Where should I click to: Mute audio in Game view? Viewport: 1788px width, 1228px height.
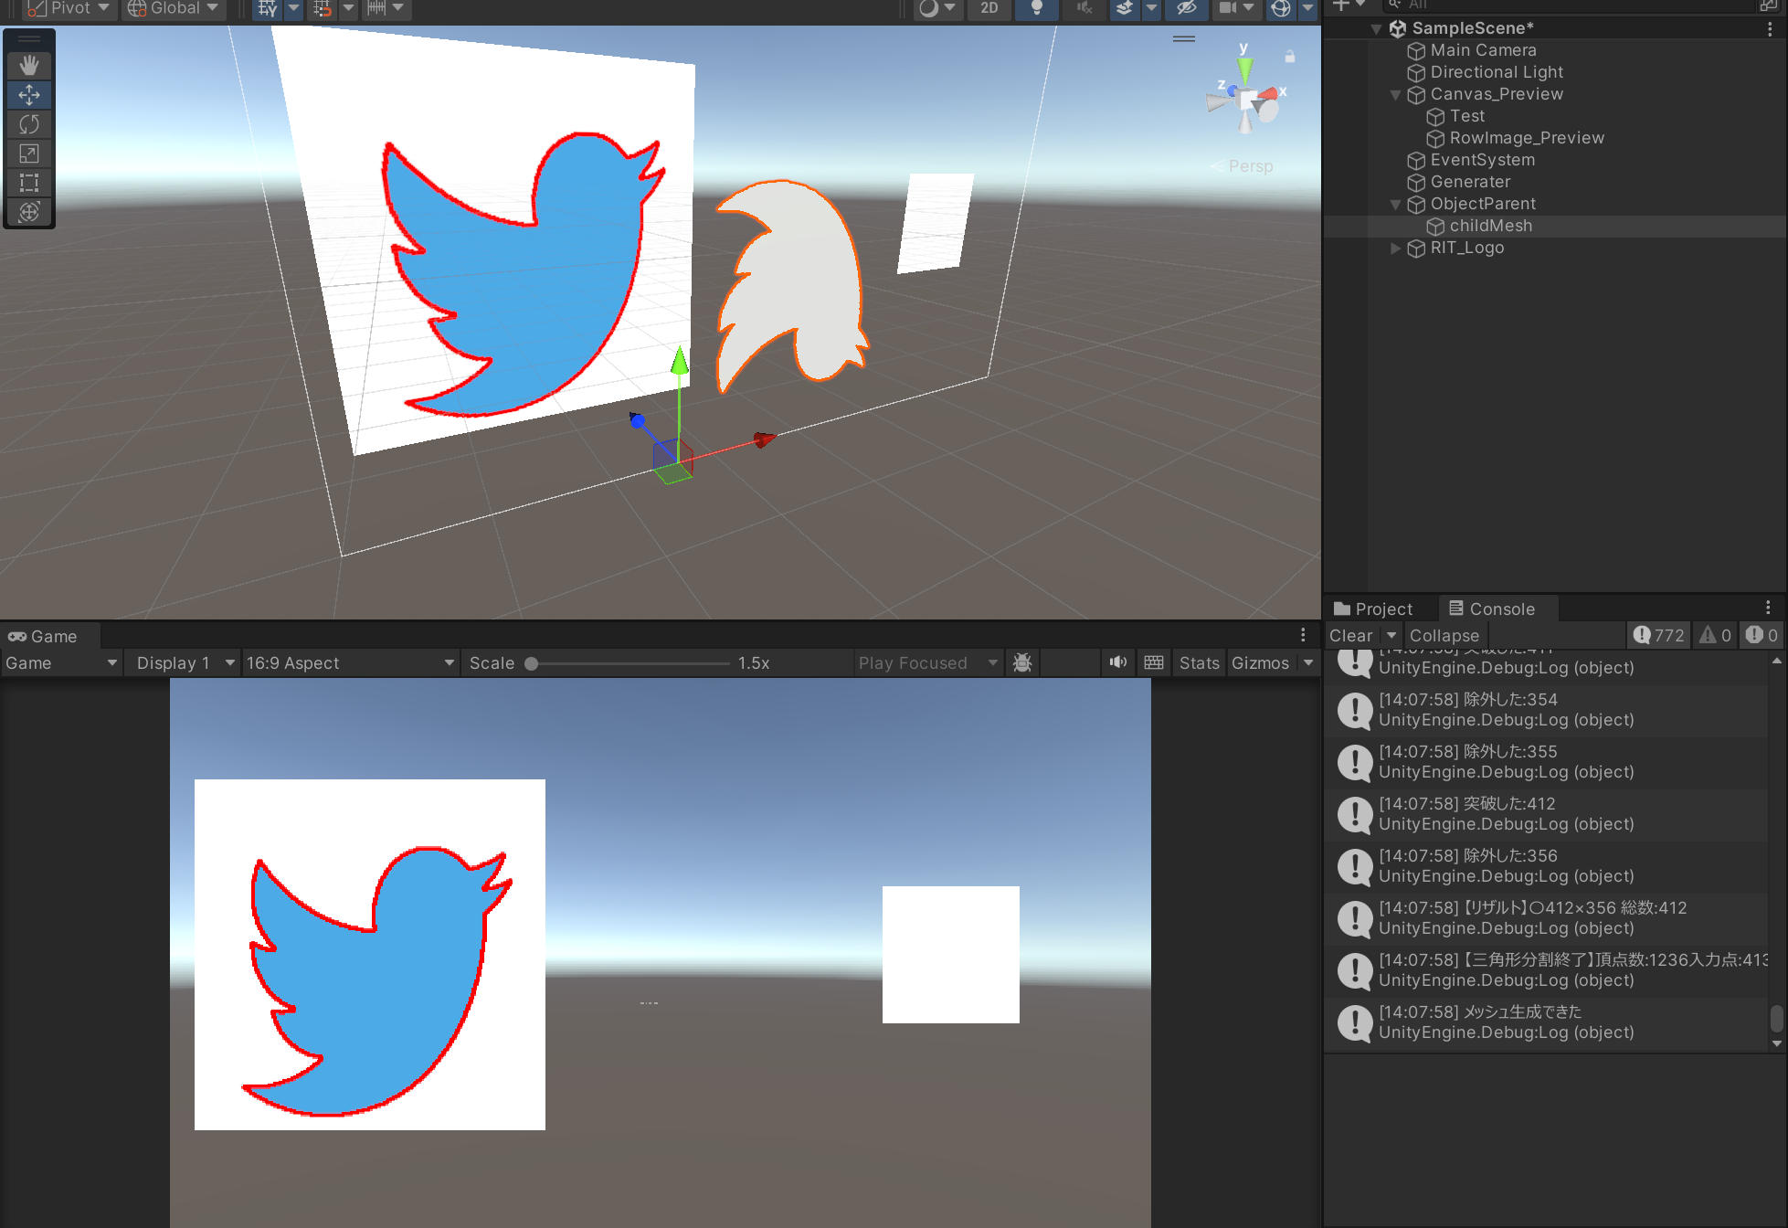tap(1117, 662)
